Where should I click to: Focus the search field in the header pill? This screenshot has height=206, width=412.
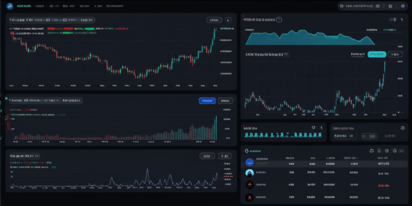tap(359, 6)
